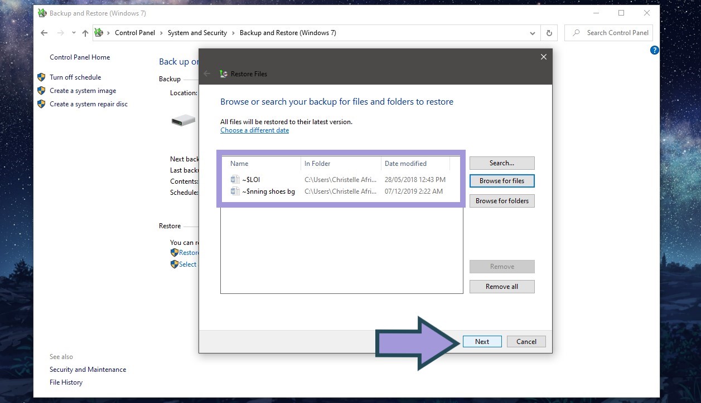701x403 pixels.
Task: Click the blue Help question mark icon
Action: pos(655,50)
